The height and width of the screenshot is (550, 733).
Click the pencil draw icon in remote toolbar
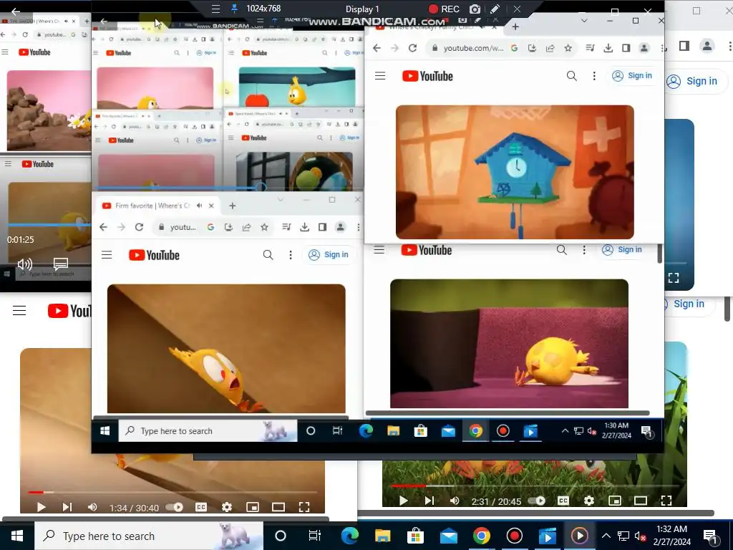(x=495, y=9)
